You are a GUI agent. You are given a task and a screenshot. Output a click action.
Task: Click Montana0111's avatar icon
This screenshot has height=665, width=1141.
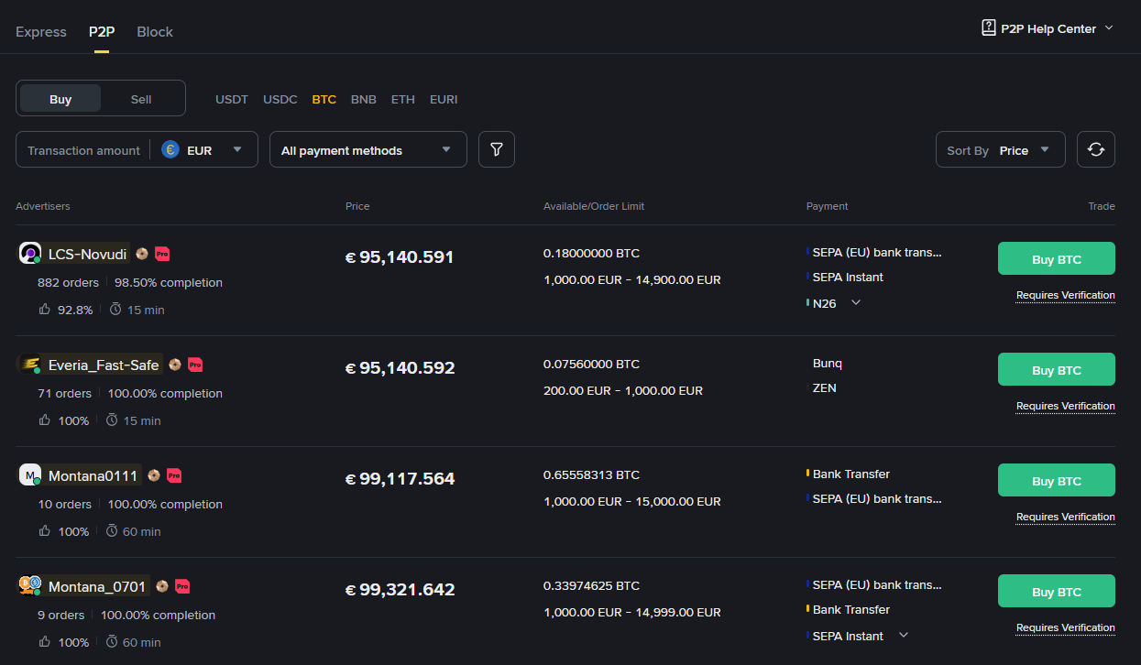coord(30,474)
